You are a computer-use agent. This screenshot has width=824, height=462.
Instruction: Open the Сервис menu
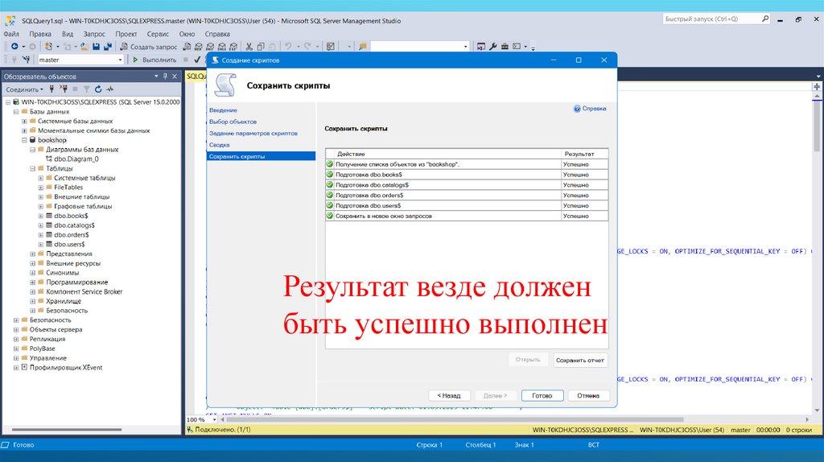click(158, 34)
